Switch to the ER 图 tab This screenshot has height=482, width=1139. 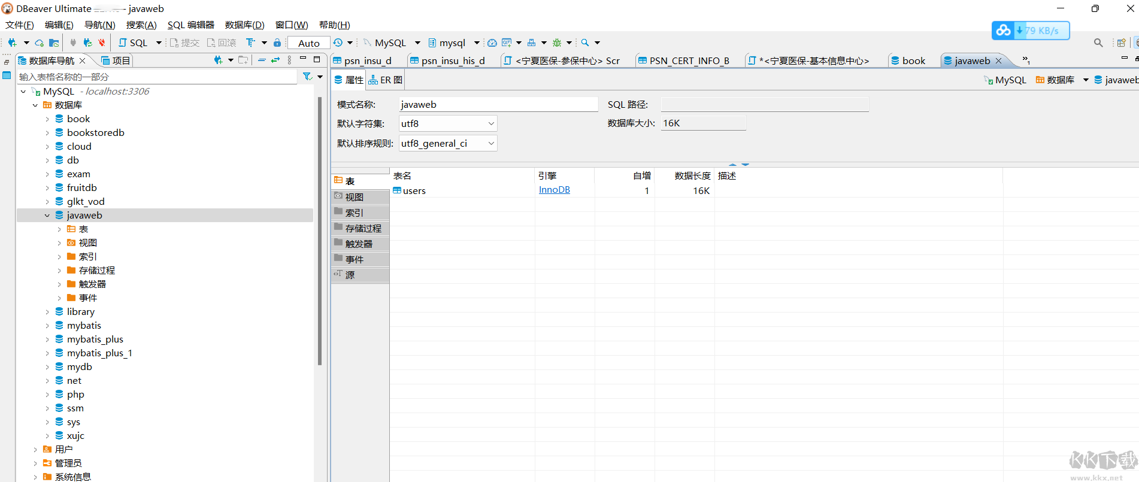coord(385,80)
